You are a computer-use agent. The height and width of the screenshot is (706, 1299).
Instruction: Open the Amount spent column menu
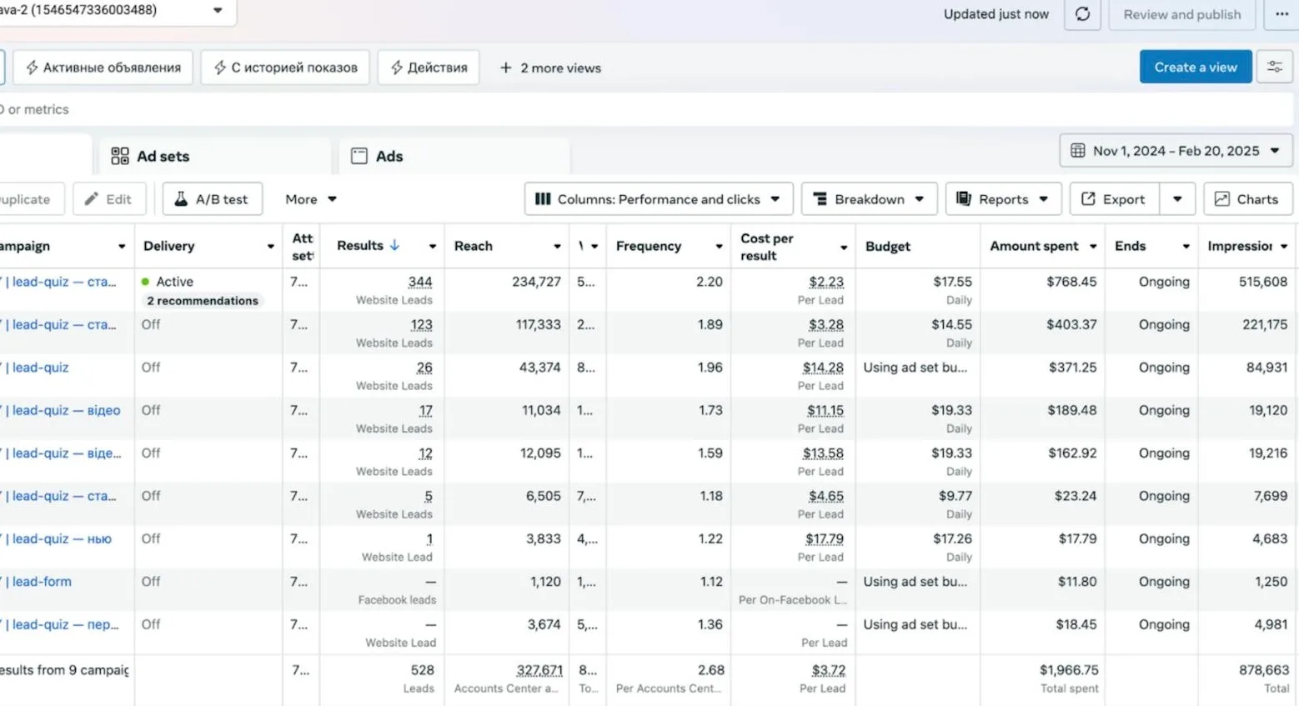point(1092,247)
